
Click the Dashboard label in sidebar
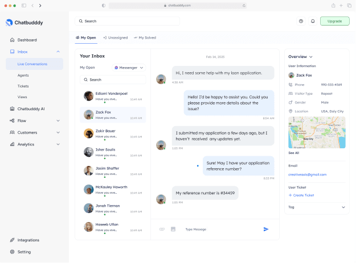[27, 40]
